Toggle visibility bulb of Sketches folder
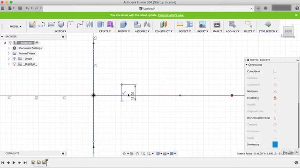The height and width of the screenshot is (168, 300). click(x=14, y=64)
